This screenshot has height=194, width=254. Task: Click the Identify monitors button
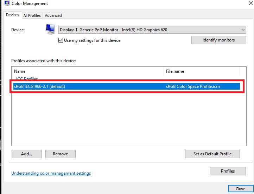[x=219, y=40]
